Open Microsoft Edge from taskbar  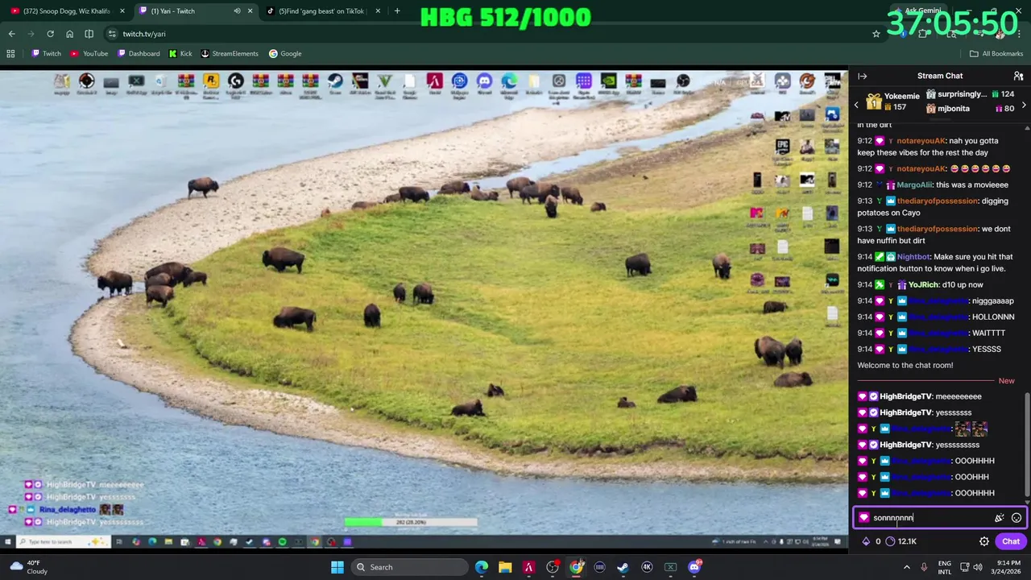[482, 567]
